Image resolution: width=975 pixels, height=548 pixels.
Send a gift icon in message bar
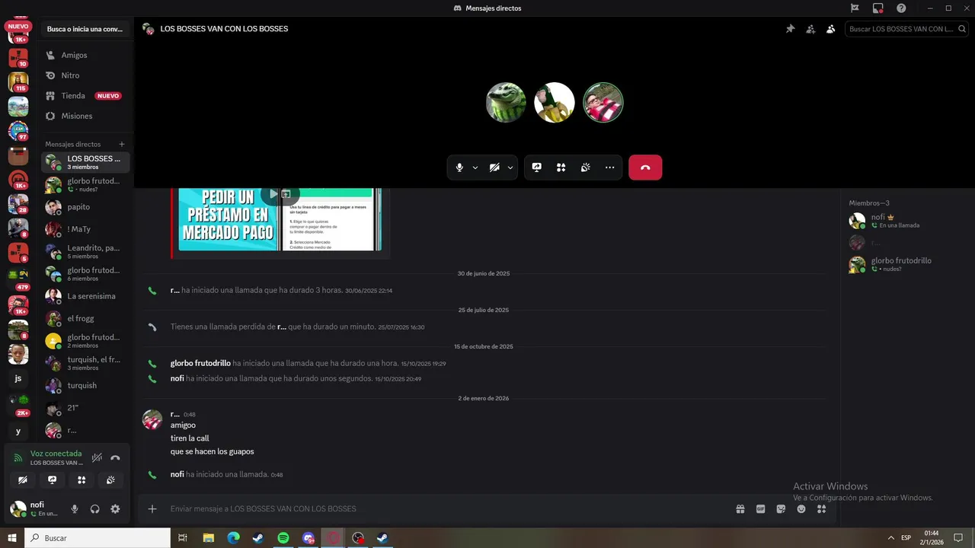pyautogui.click(x=740, y=508)
